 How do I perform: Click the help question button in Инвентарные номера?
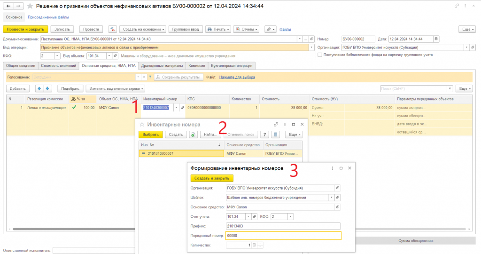pyautogui.click(x=264, y=135)
